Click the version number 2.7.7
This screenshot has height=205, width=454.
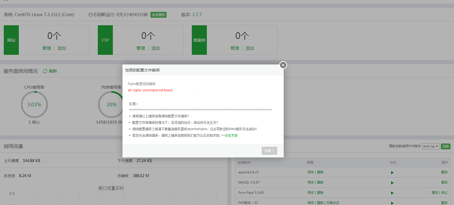(197, 15)
